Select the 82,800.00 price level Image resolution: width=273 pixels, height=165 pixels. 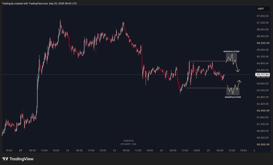coord(263,97)
